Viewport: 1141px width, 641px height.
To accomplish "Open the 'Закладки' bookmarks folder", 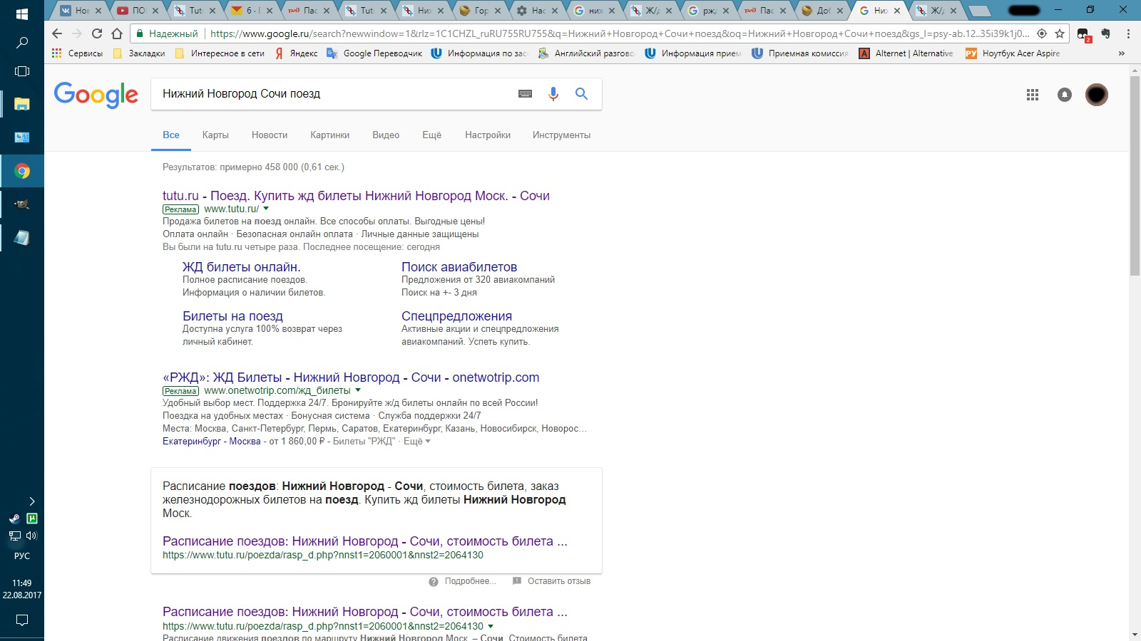I will point(139,53).
